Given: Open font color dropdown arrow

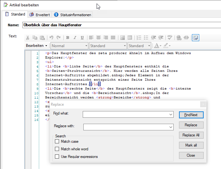Looking at the screenshot, I should 160,46.
